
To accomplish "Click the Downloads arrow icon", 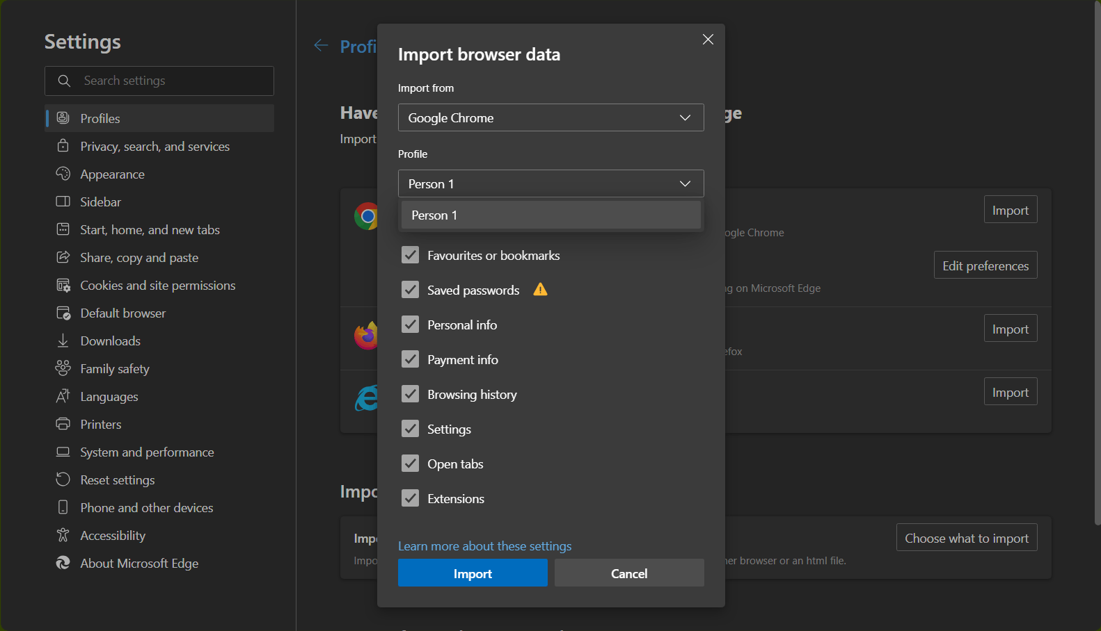I will [63, 341].
